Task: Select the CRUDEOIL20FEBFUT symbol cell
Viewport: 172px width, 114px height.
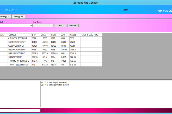Action: [x=20, y=38]
